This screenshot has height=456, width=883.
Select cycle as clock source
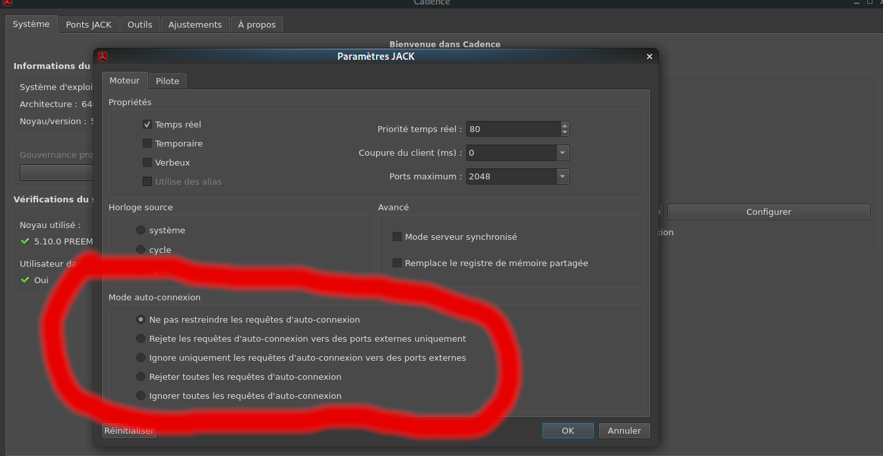tap(141, 250)
